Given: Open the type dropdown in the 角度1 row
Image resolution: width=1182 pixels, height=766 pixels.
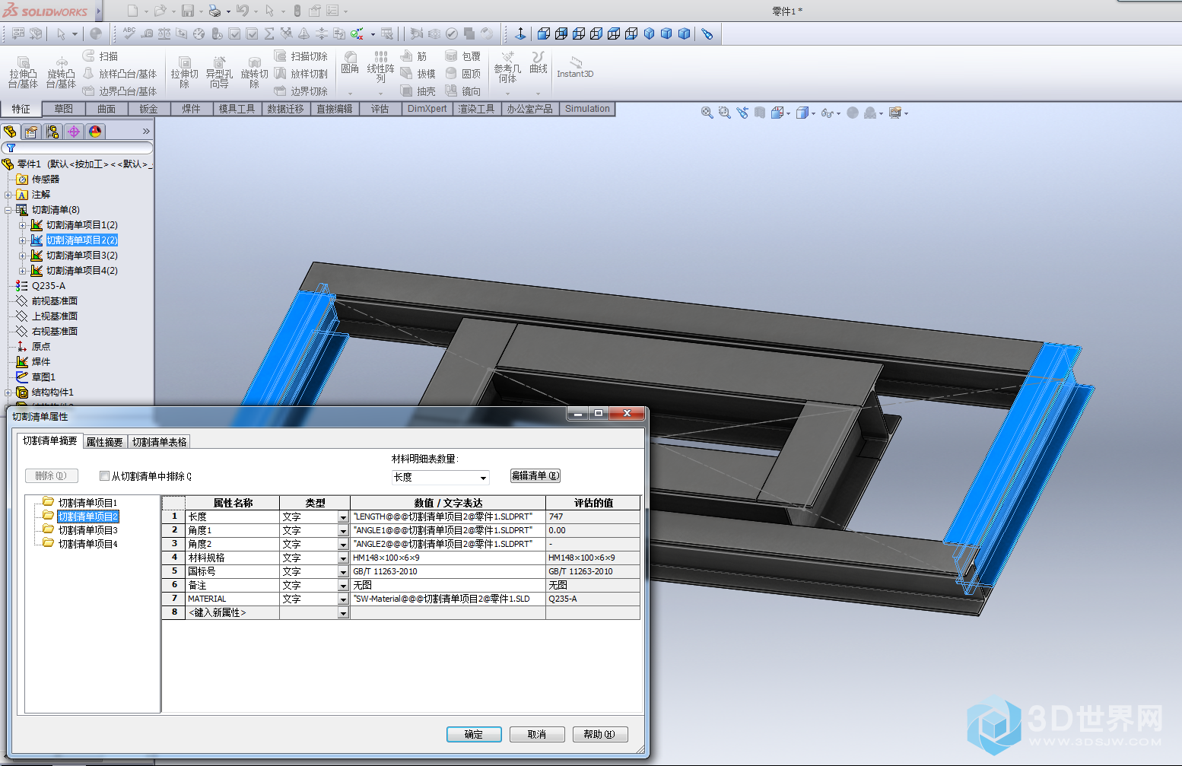Looking at the screenshot, I should 343,531.
